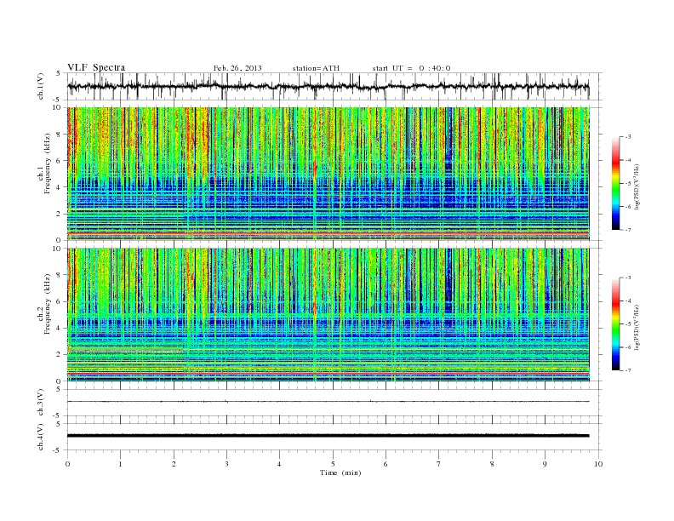
Task: Click the "Time (min)" x-axis label
Action: point(340,472)
